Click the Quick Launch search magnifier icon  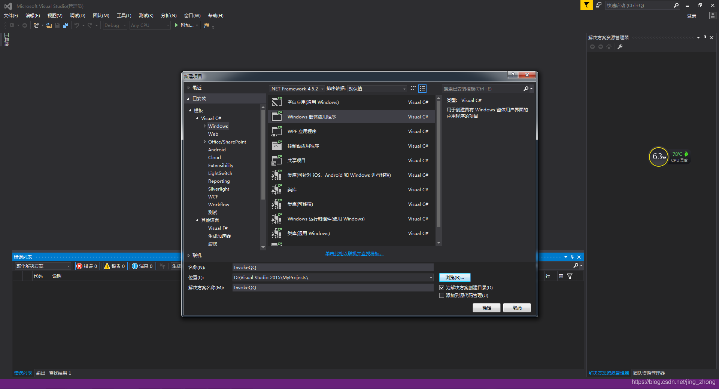[x=676, y=5]
